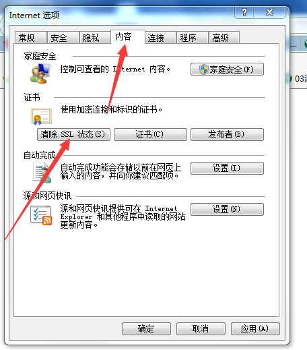Switch to the 高级 tab

click(224, 38)
